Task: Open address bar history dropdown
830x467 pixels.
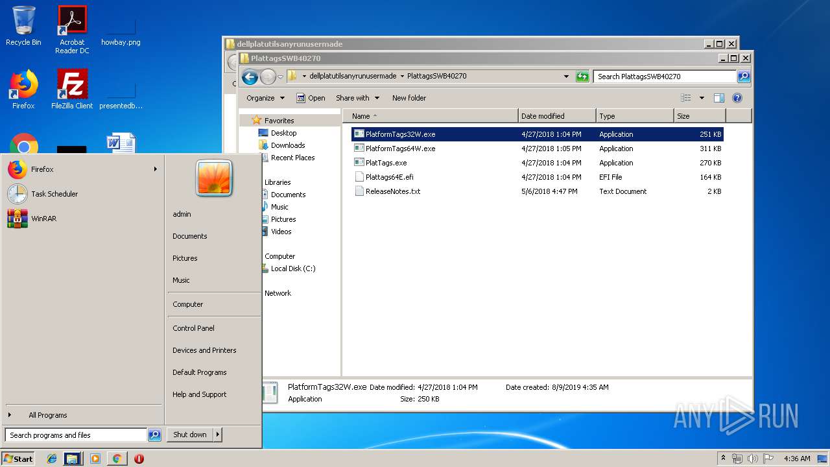Action: 567,77
